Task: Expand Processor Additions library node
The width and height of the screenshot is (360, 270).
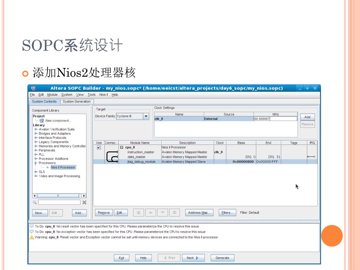Action: click(x=36, y=159)
